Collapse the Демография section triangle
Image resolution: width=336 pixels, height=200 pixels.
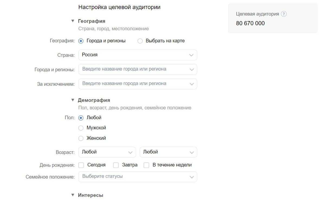point(73,100)
